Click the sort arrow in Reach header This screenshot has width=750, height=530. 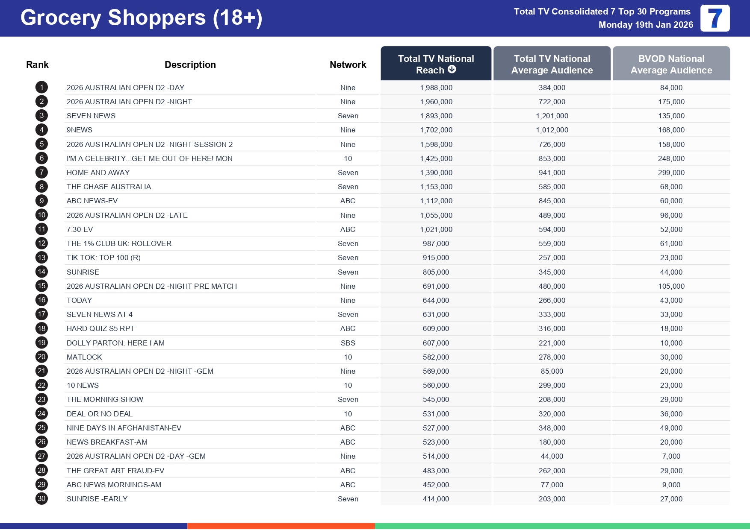(x=452, y=70)
